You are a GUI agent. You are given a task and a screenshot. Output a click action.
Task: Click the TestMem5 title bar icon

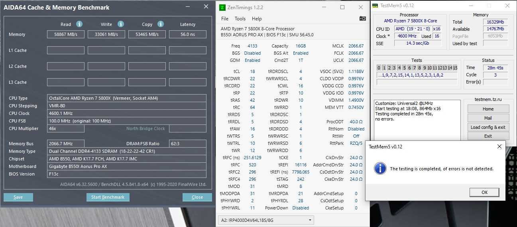(375, 6)
